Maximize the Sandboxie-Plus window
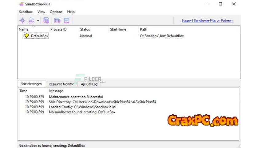Viewport: 257px width, 148px height. pos(220,4)
